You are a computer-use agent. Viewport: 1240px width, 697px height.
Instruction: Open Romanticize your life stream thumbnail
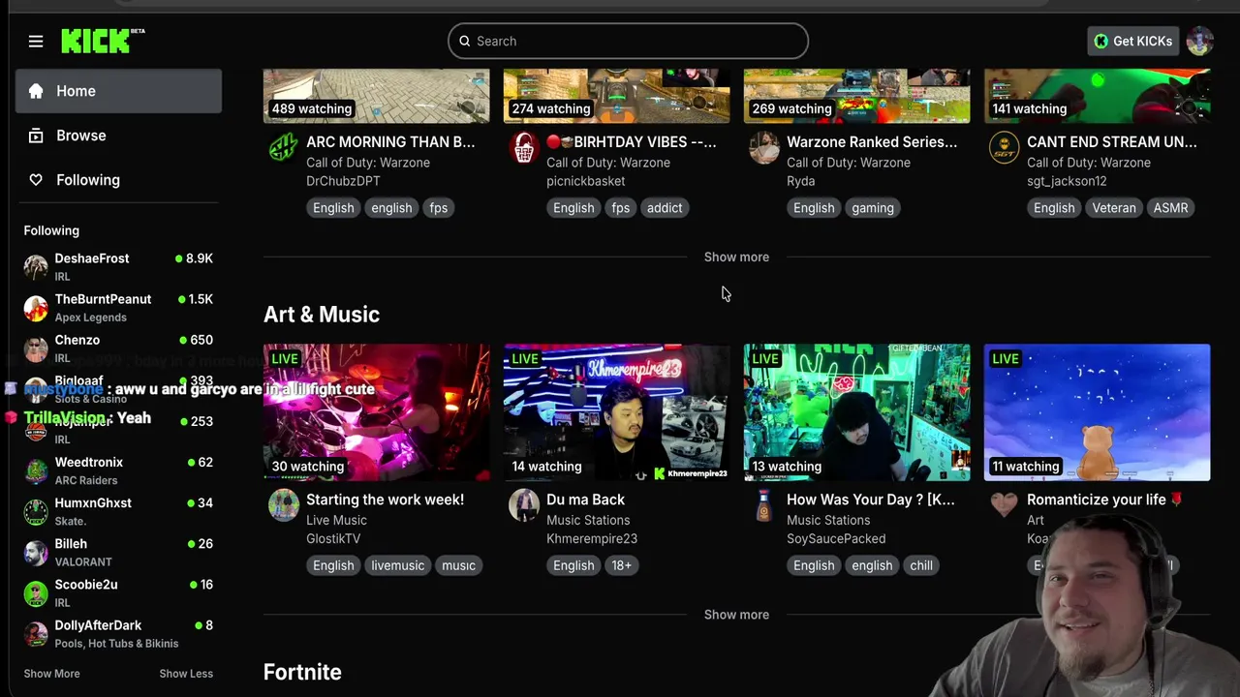(x=1098, y=412)
